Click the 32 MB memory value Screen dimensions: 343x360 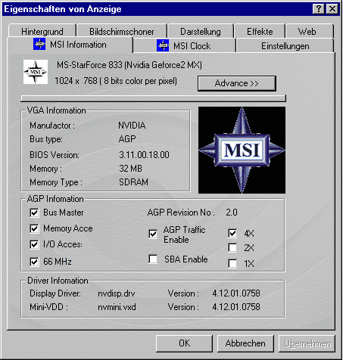pyautogui.click(x=130, y=169)
